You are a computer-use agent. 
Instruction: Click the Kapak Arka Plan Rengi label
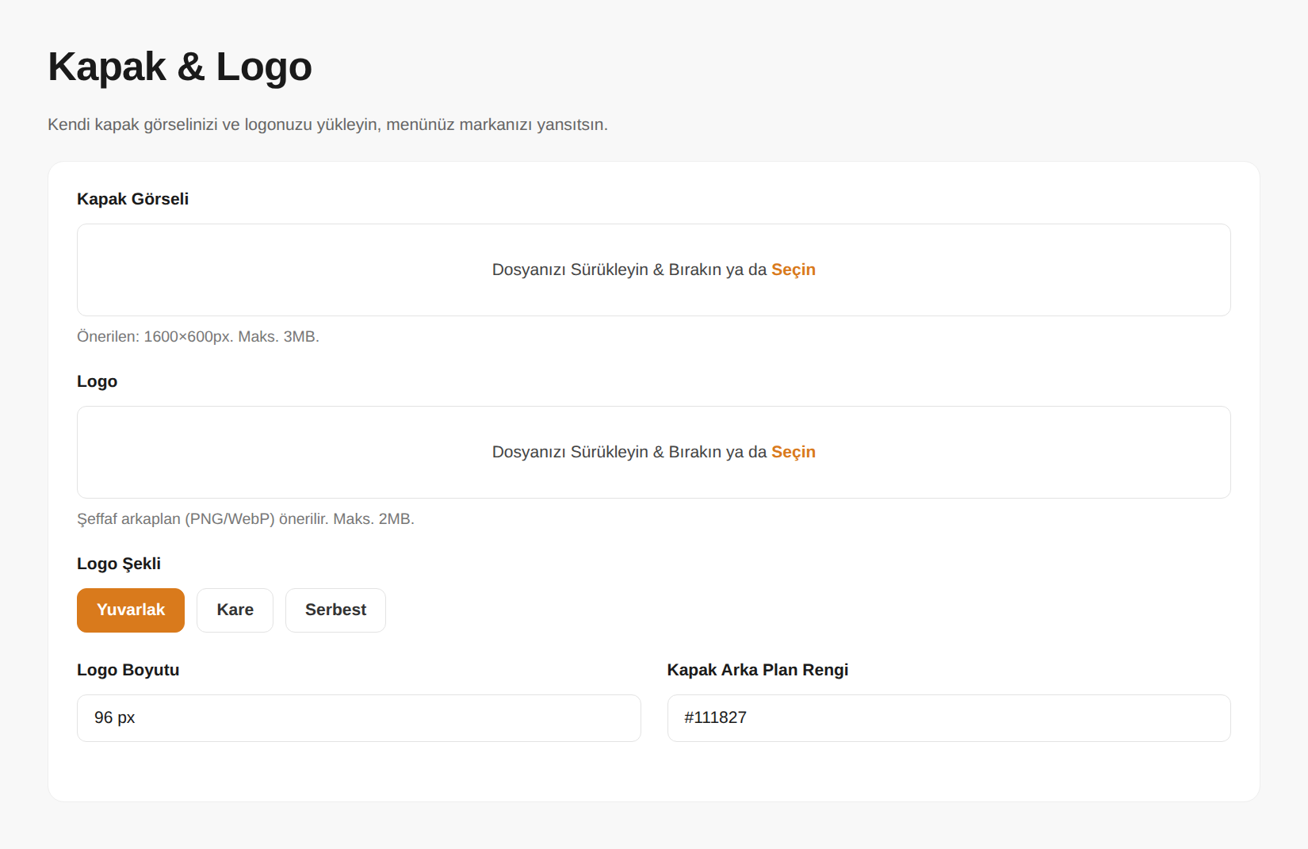click(x=758, y=670)
